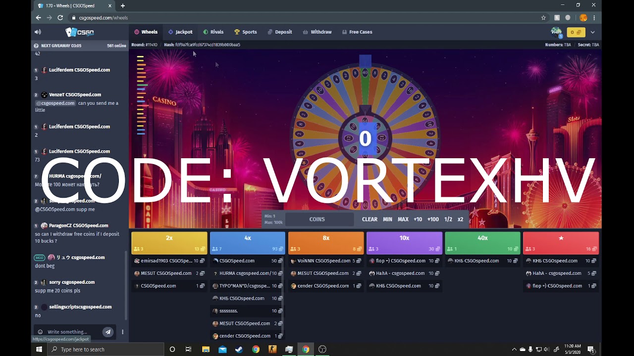Bet on the yellow 2x tile
The height and width of the screenshot is (356, 634).
(x=169, y=243)
